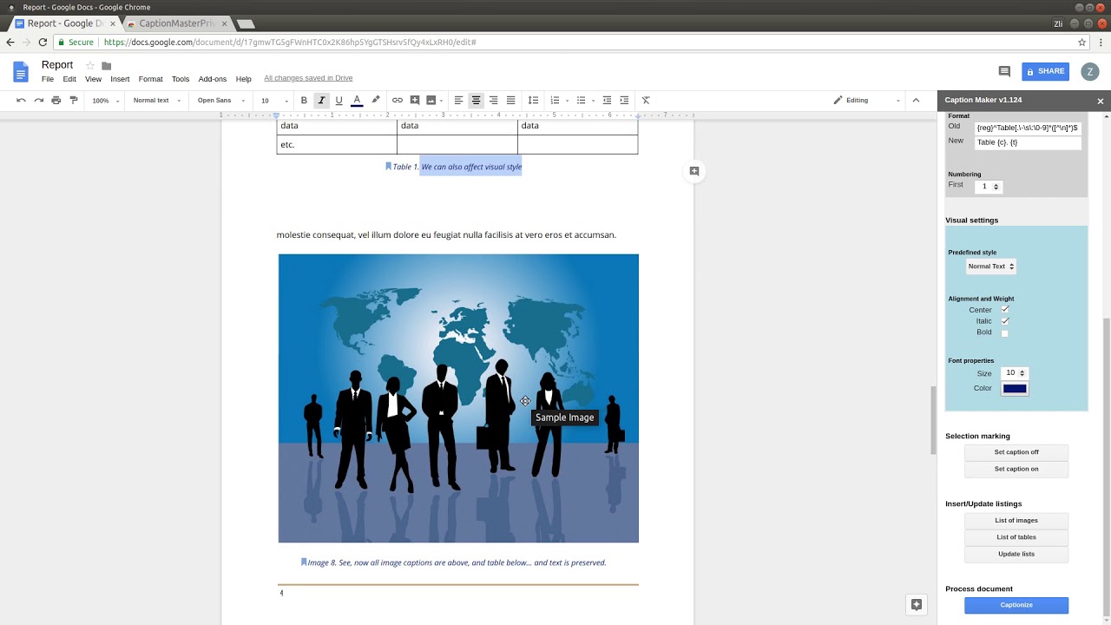This screenshot has height=625, width=1111.
Task: Toggle bold formatting in Docs toolbar
Action: click(304, 101)
